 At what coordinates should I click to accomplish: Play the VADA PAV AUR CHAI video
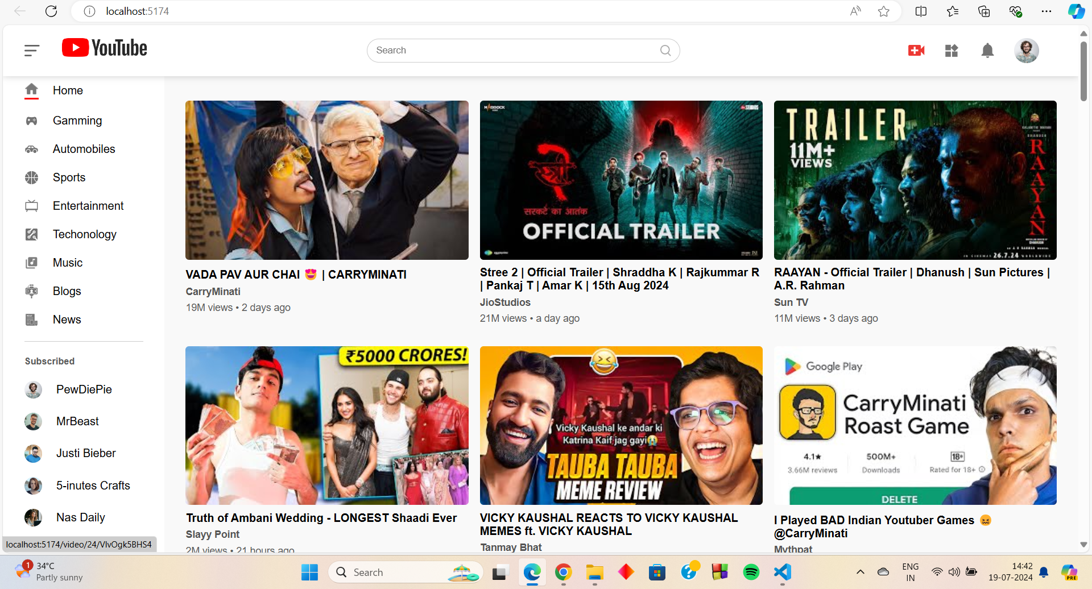tap(326, 180)
